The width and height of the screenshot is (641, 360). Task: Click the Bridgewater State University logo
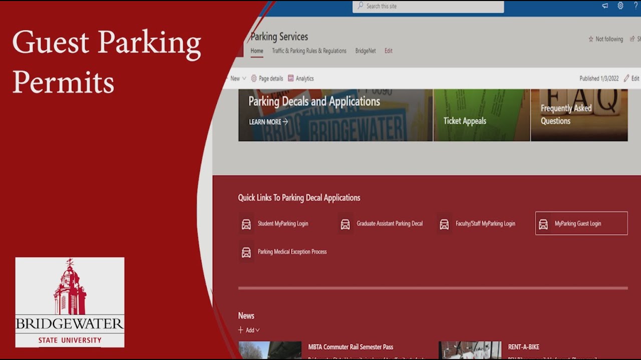point(70,302)
